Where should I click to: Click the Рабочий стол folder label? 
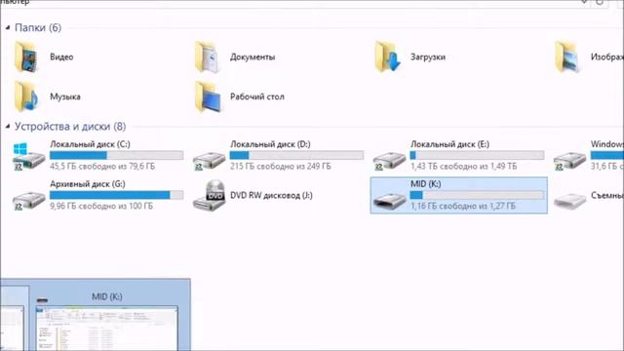pos(257,97)
